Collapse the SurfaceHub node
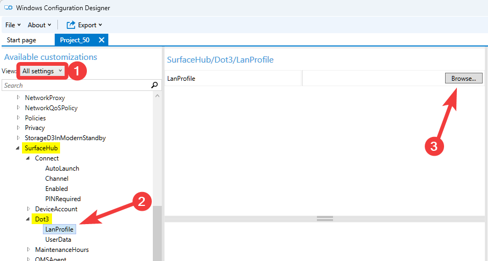488x261 pixels. pyautogui.click(x=18, y=148)
